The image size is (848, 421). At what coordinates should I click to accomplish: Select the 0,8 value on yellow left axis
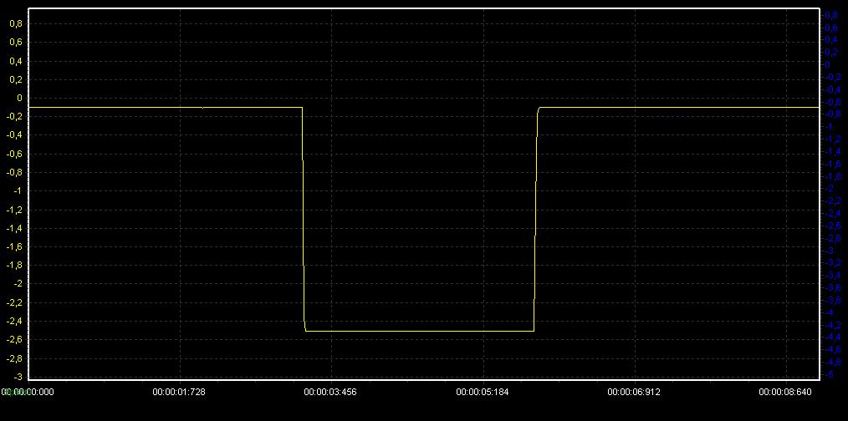[x=15, y=23]
